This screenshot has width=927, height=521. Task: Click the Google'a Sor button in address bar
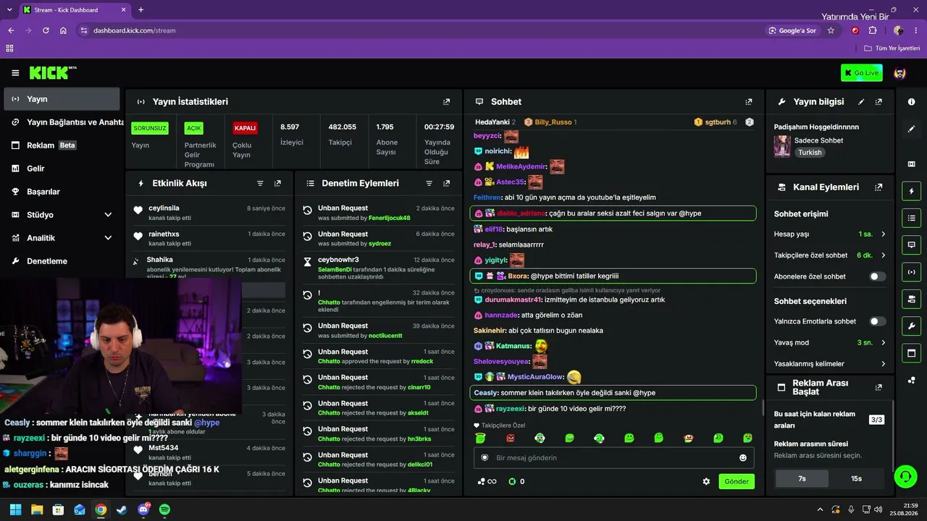point(793,30)
